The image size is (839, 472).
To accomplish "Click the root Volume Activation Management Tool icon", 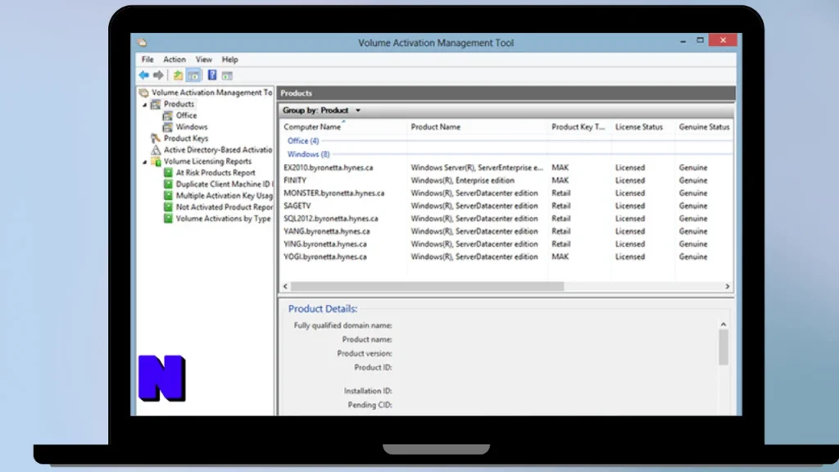I will click(143, 93).
